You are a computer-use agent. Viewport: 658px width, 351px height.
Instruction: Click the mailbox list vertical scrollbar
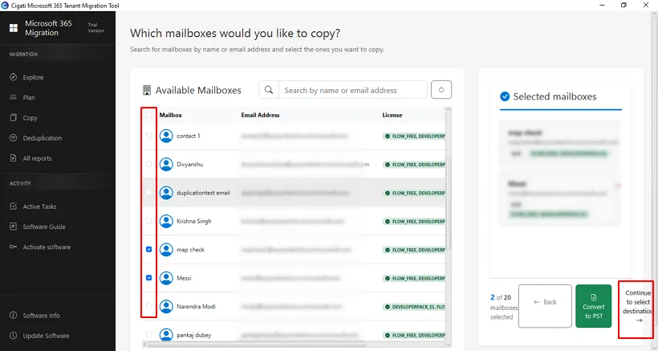pos(449,204)
